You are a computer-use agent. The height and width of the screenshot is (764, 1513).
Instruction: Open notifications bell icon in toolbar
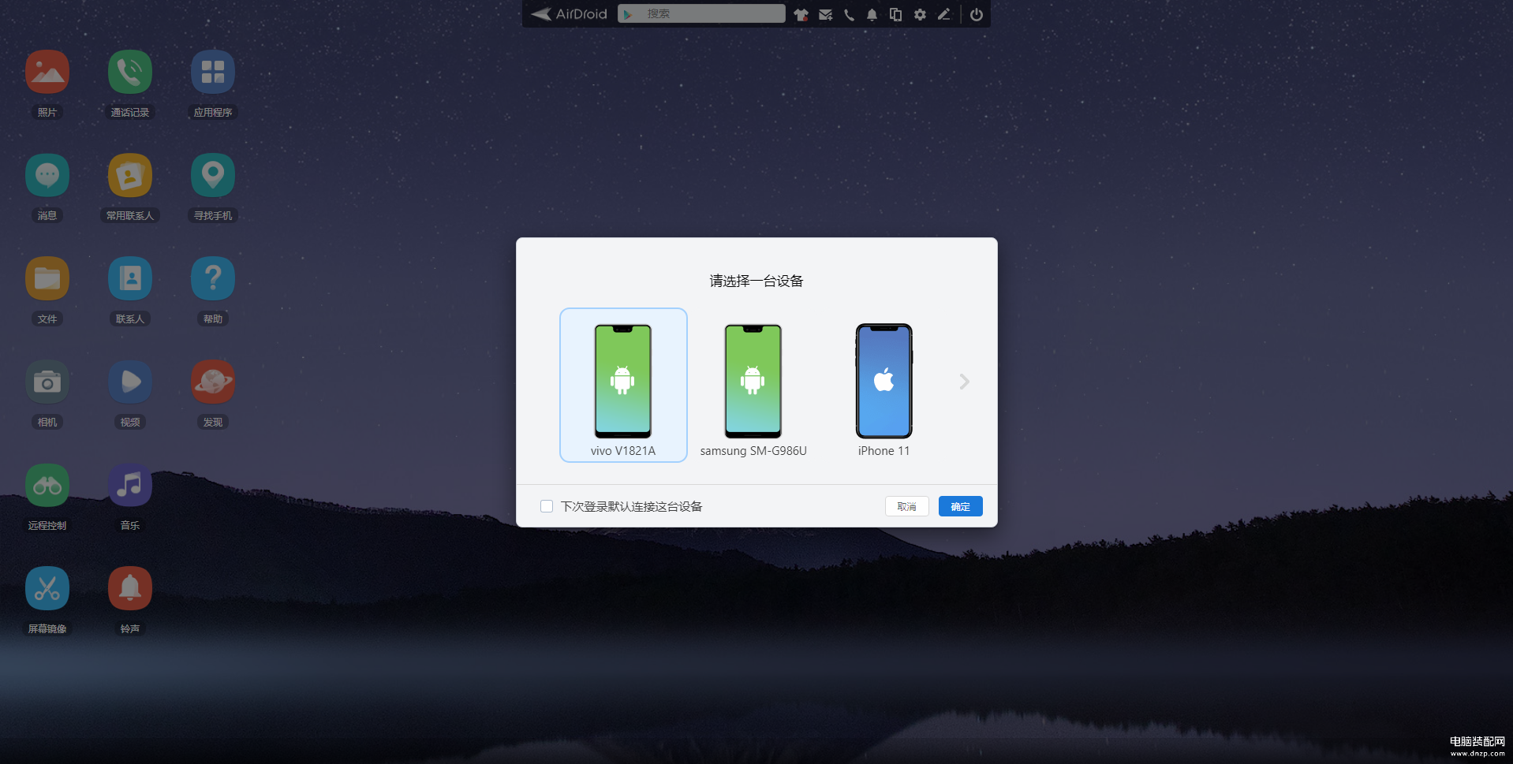872,14
